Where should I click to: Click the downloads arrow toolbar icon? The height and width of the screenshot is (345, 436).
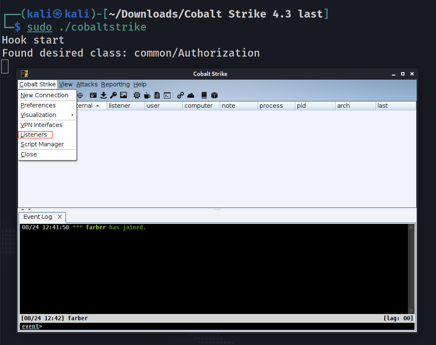pyautogui.click(x=103, y=95)
